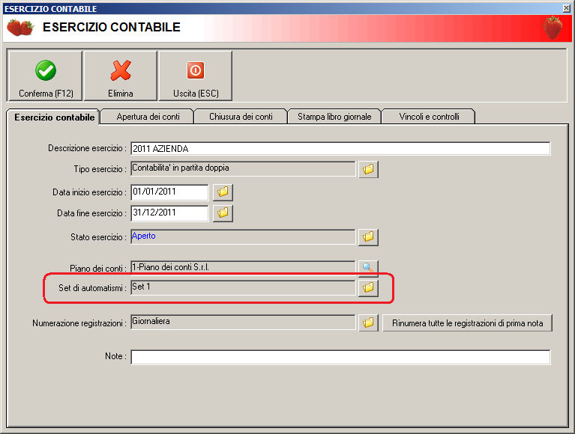Image resolution: width=575 pixels, height=434 pixels.
Task: Click the 'Set di automatismi :' label
Action: 93,288
